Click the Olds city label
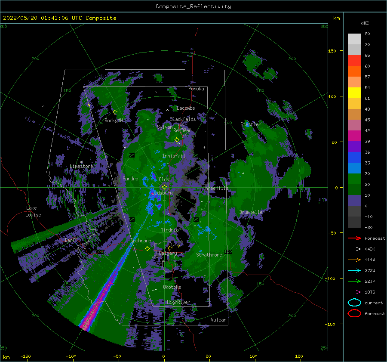This screenshot has width=387, height=362. coord(164,179)
